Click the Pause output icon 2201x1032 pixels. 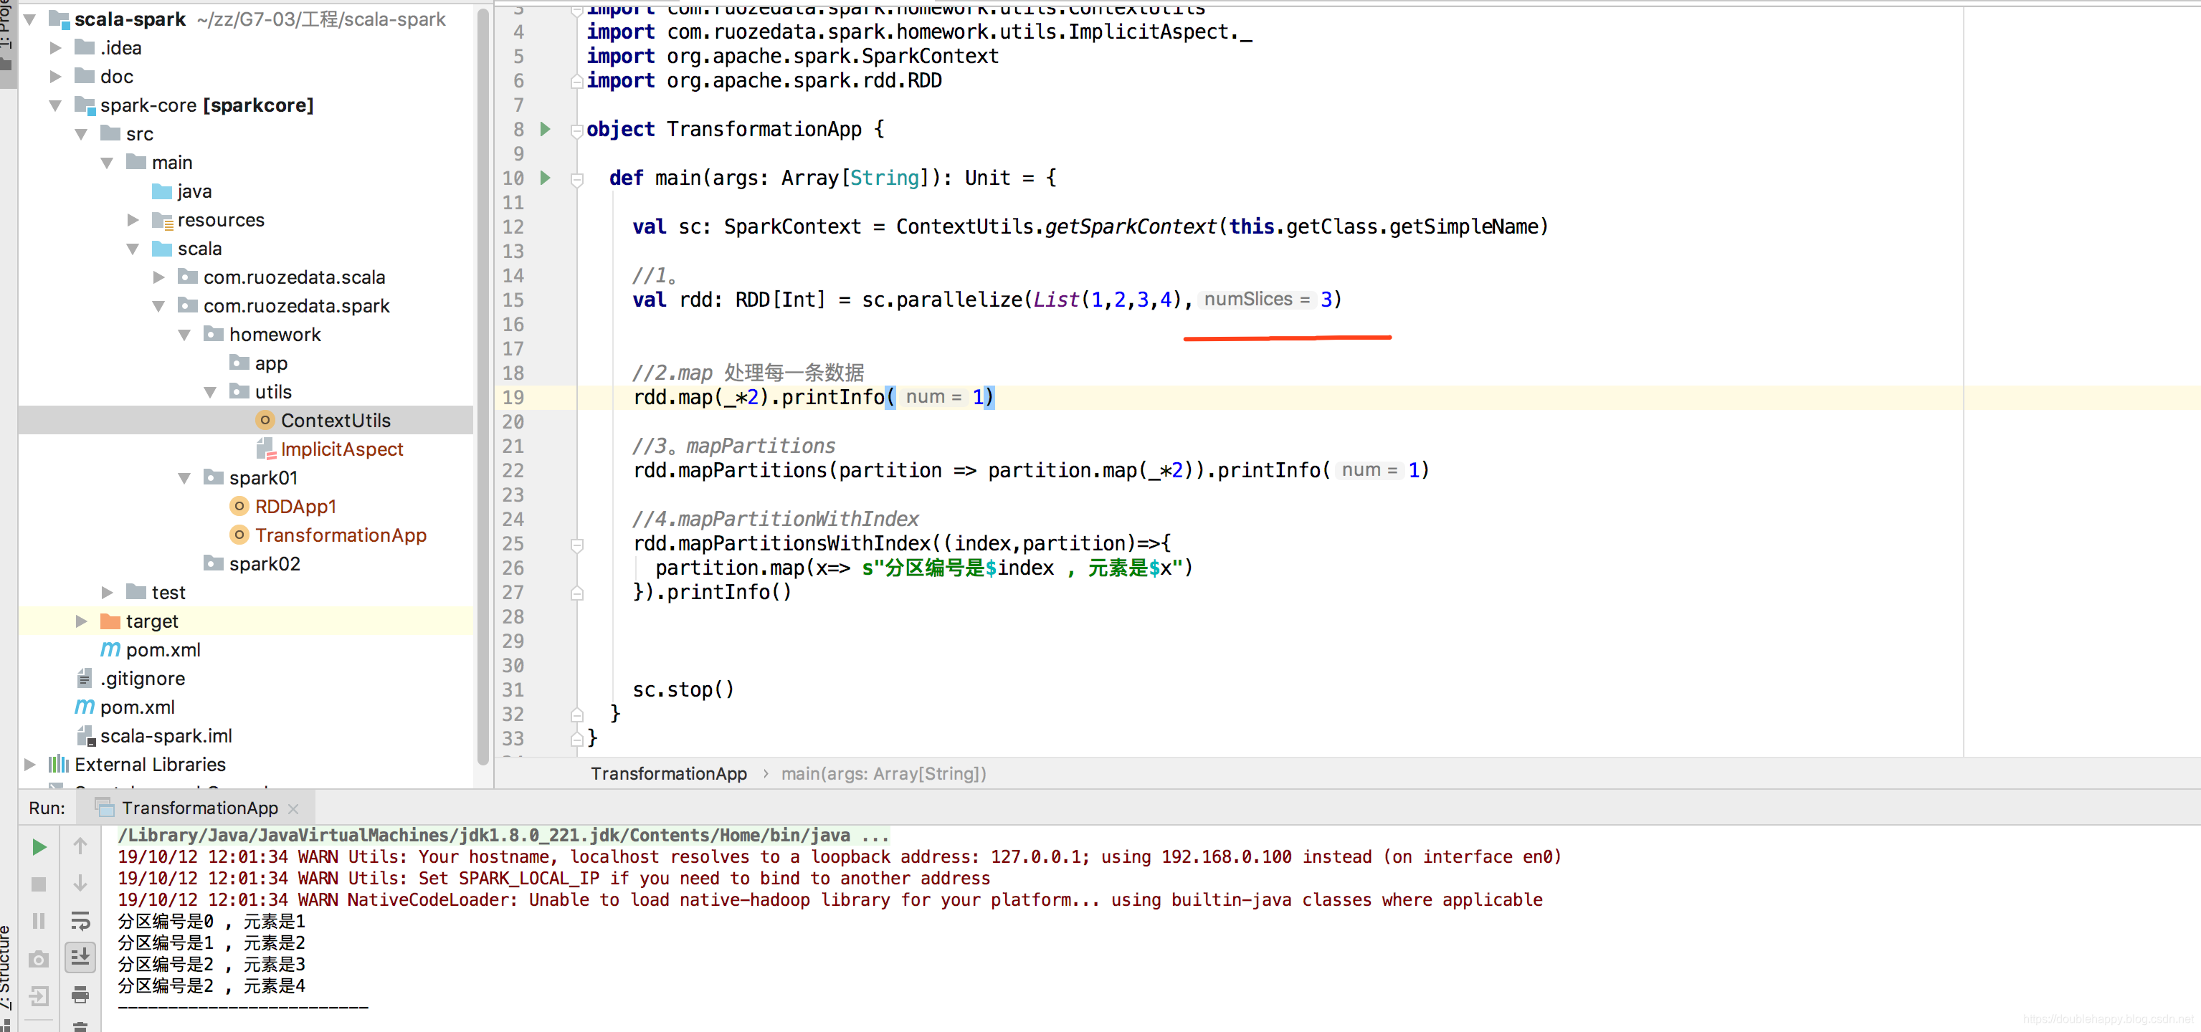[x=39, y=921]
